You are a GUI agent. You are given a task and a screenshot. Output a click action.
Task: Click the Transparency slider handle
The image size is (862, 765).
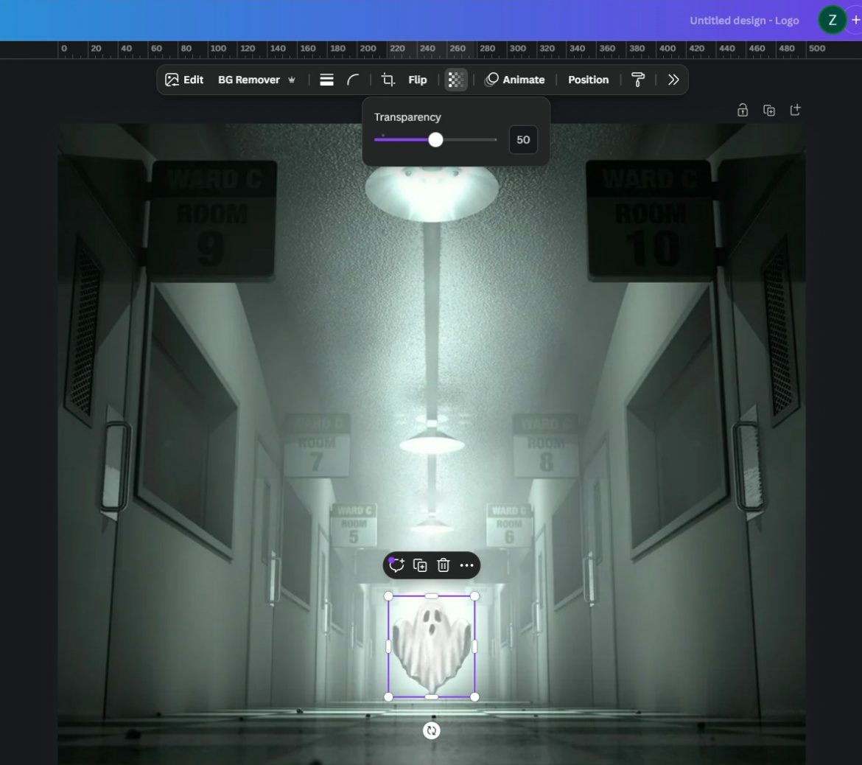435,139
